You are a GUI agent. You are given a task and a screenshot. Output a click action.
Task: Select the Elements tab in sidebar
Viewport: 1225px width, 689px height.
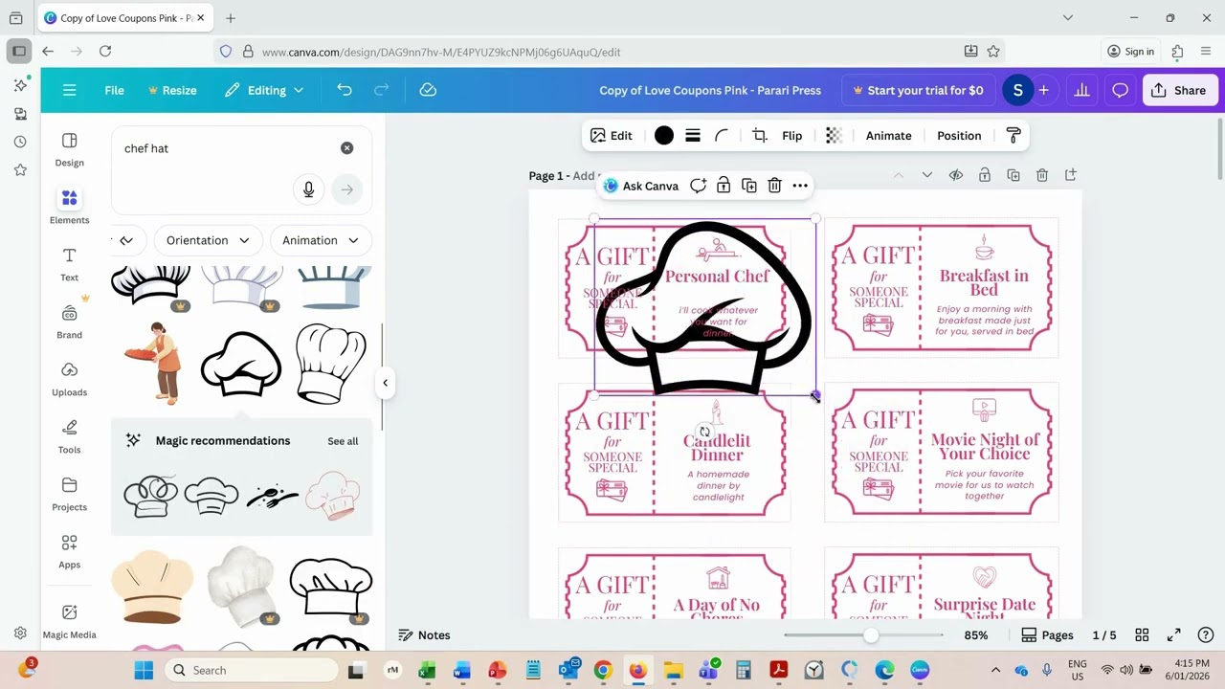69,207
